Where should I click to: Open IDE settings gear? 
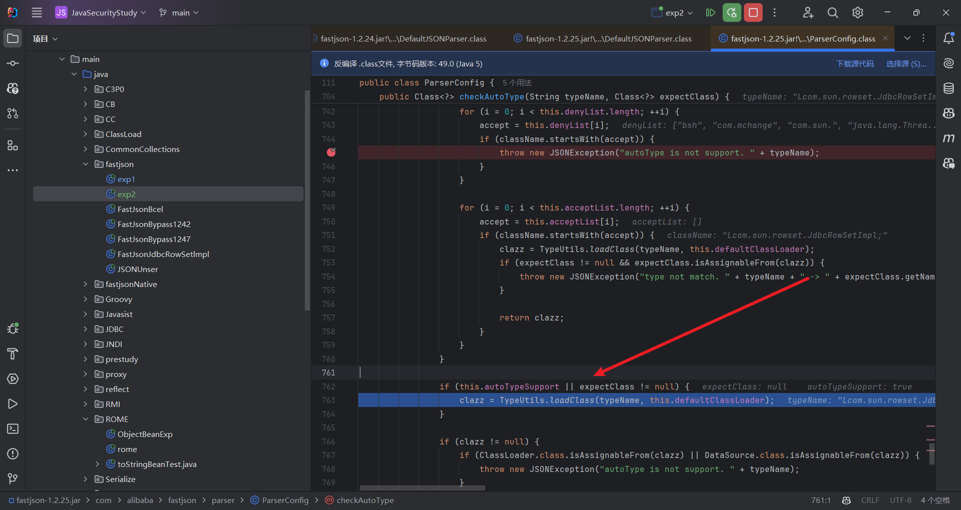(858, 12)
